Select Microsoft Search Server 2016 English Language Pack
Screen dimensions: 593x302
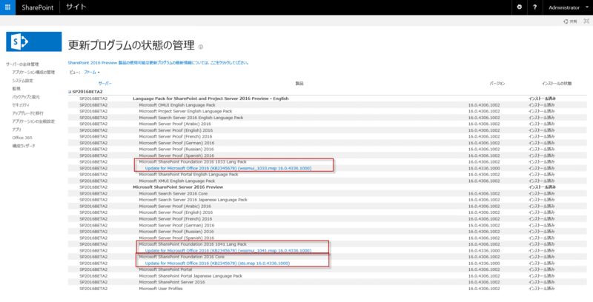click(328, 118)
